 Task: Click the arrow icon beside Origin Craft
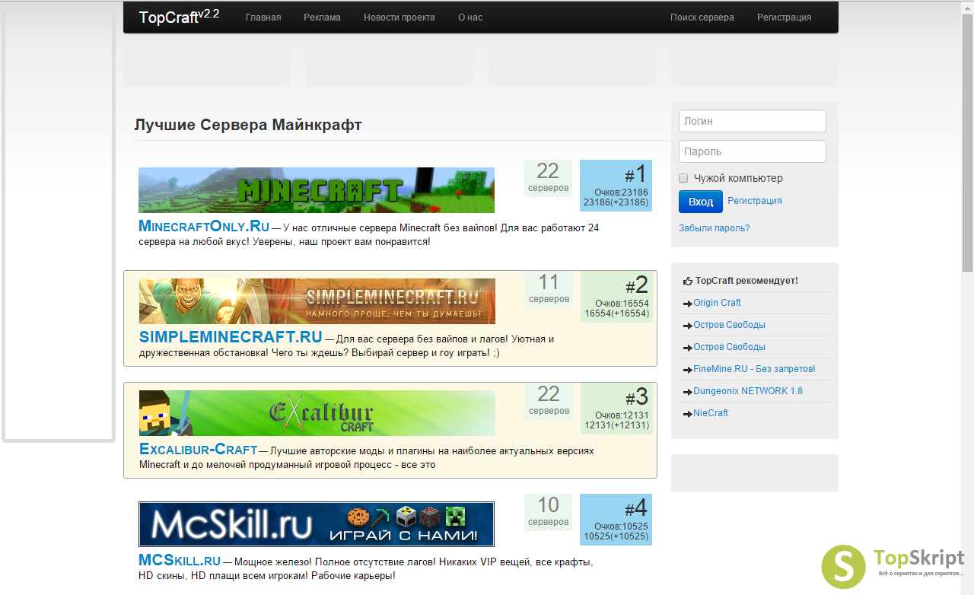pyautogui.click(x=688, y=303)
